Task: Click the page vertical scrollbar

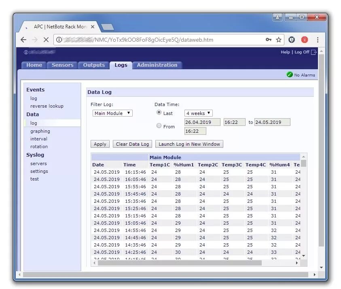Action: pyautogui.click(x=321, y=150)
